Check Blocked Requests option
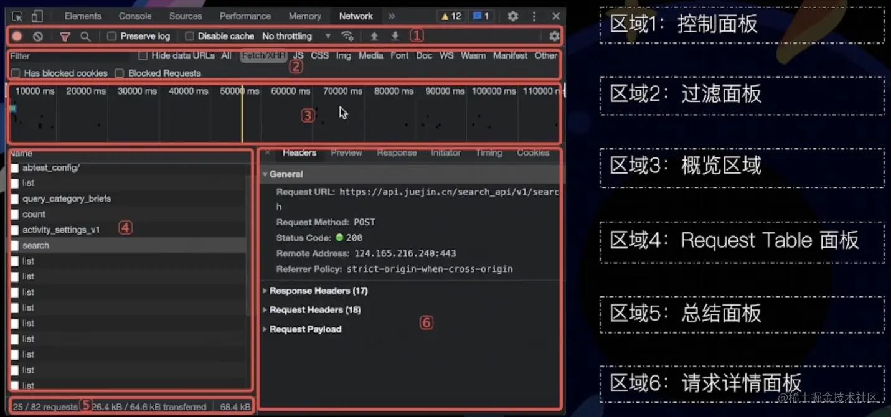Screen dimensions: 891x417 tap(120, 73)
